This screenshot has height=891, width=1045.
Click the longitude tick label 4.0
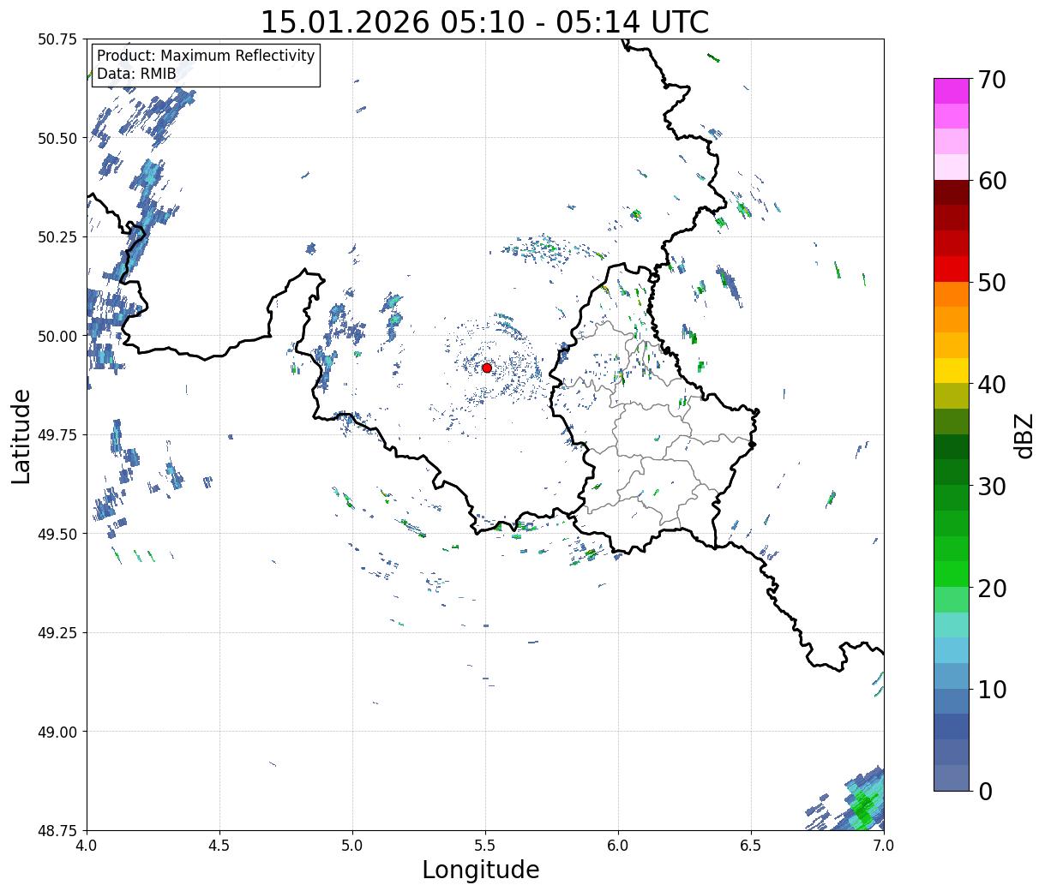click(87, 845)
